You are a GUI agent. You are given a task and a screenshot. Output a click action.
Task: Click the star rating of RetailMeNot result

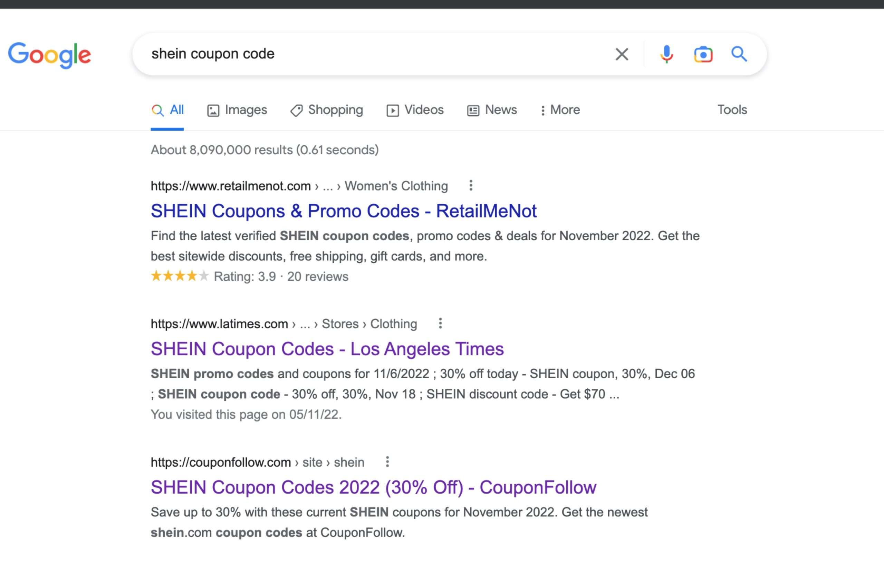pos(180,276)
